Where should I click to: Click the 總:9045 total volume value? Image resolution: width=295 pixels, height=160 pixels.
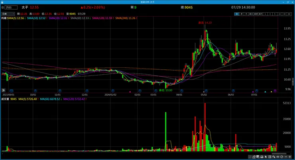pos(187,7)
